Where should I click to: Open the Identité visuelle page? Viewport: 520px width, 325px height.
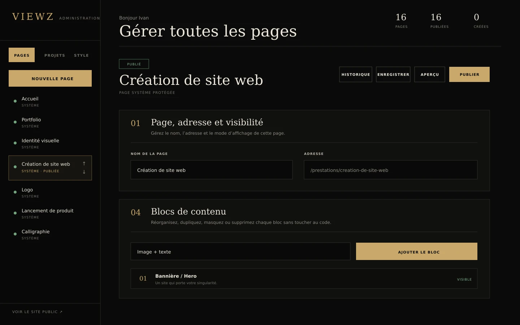click(x=50, y=143)
